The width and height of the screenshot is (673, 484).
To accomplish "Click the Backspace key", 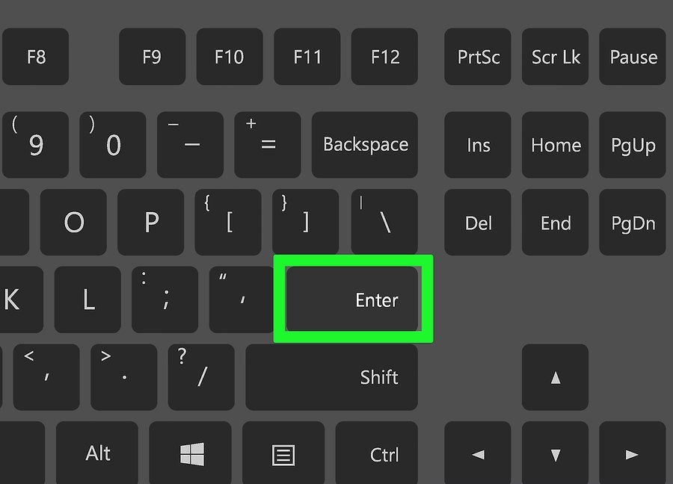I will click(365, 144).
